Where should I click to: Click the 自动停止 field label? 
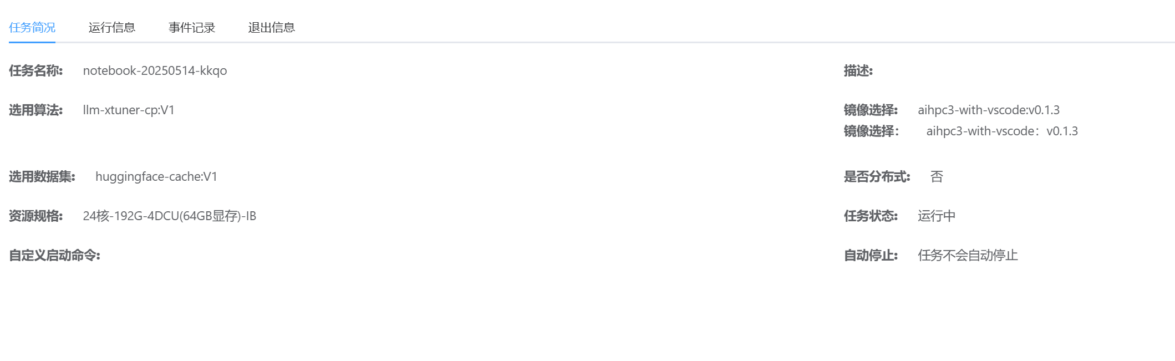(871, 256)
